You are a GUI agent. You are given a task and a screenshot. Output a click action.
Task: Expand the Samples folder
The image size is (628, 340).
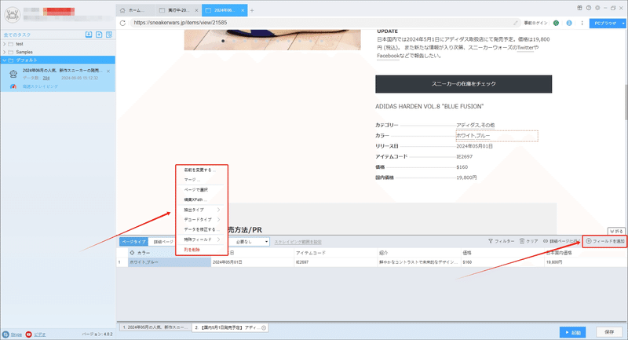click(5, 52)
